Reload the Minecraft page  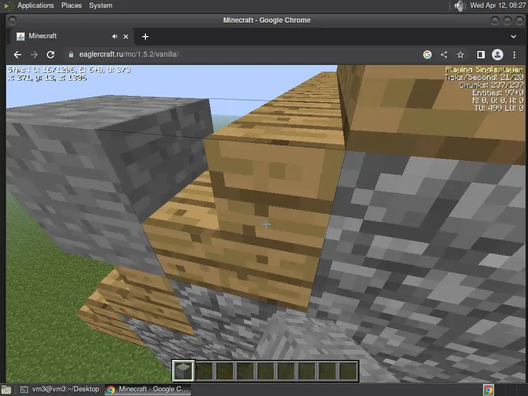click(x=51, y=55)
